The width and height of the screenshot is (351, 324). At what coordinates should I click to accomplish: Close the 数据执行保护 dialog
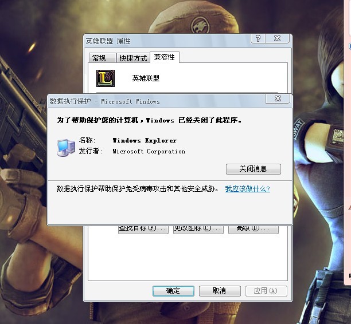(278, 98)
